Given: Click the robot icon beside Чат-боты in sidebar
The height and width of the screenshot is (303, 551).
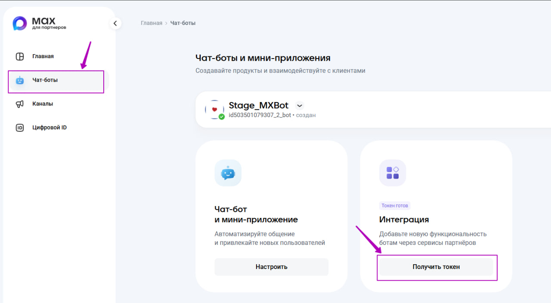Looking at the screenshot, I should coord(20,80).
